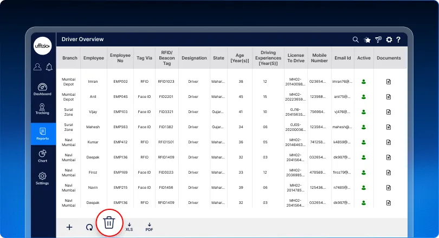Open the documents icon for Anil
The image size is (439, 238).
click(x=388, y=97)
